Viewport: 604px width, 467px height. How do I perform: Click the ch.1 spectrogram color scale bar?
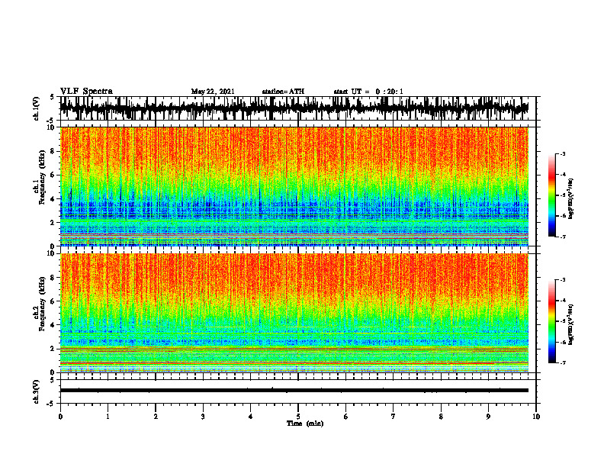tap(552, 195)
